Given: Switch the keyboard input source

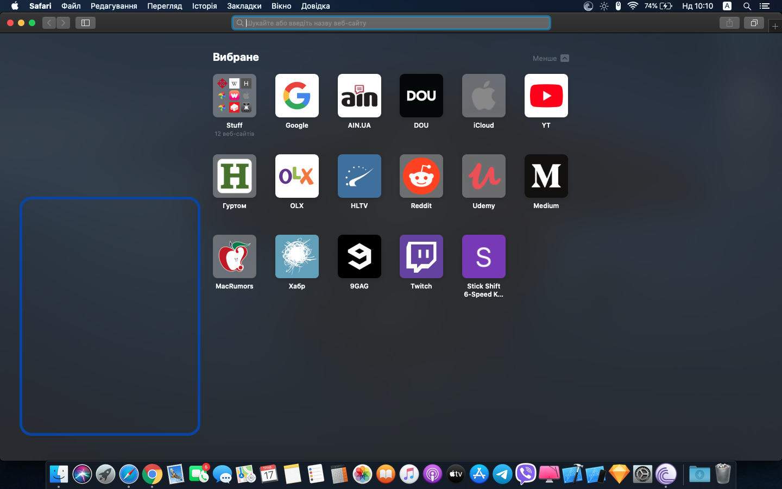Looking at the screenshot, I should click(727, 6).
